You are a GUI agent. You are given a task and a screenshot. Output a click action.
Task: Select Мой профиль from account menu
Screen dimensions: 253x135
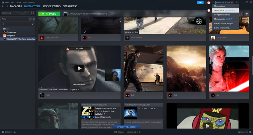[x=225, y=6]
